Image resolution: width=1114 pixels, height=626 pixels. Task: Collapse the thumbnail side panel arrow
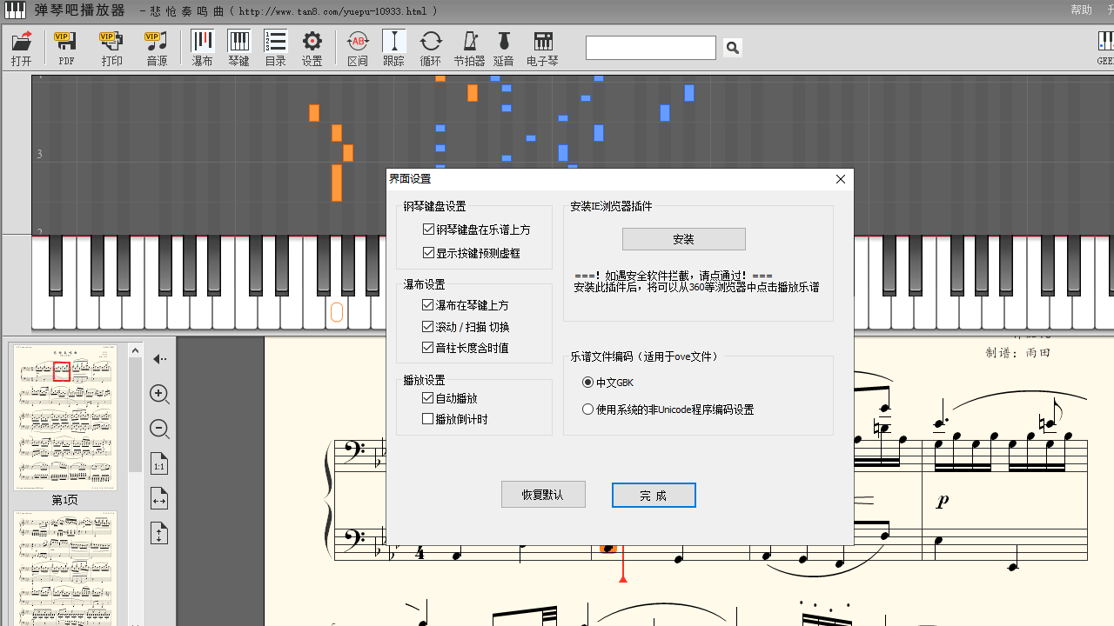point(159,359)
